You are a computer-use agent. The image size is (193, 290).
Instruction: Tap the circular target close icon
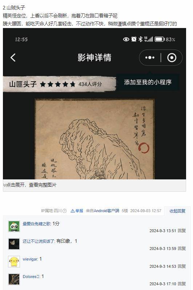click(x=172, y=57)
